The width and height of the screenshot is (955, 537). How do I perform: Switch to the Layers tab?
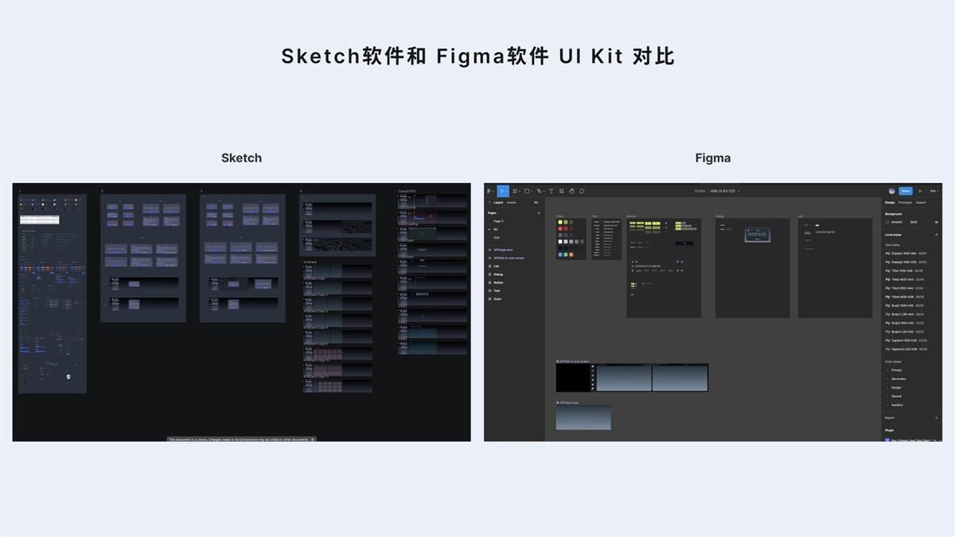[498, 202]
